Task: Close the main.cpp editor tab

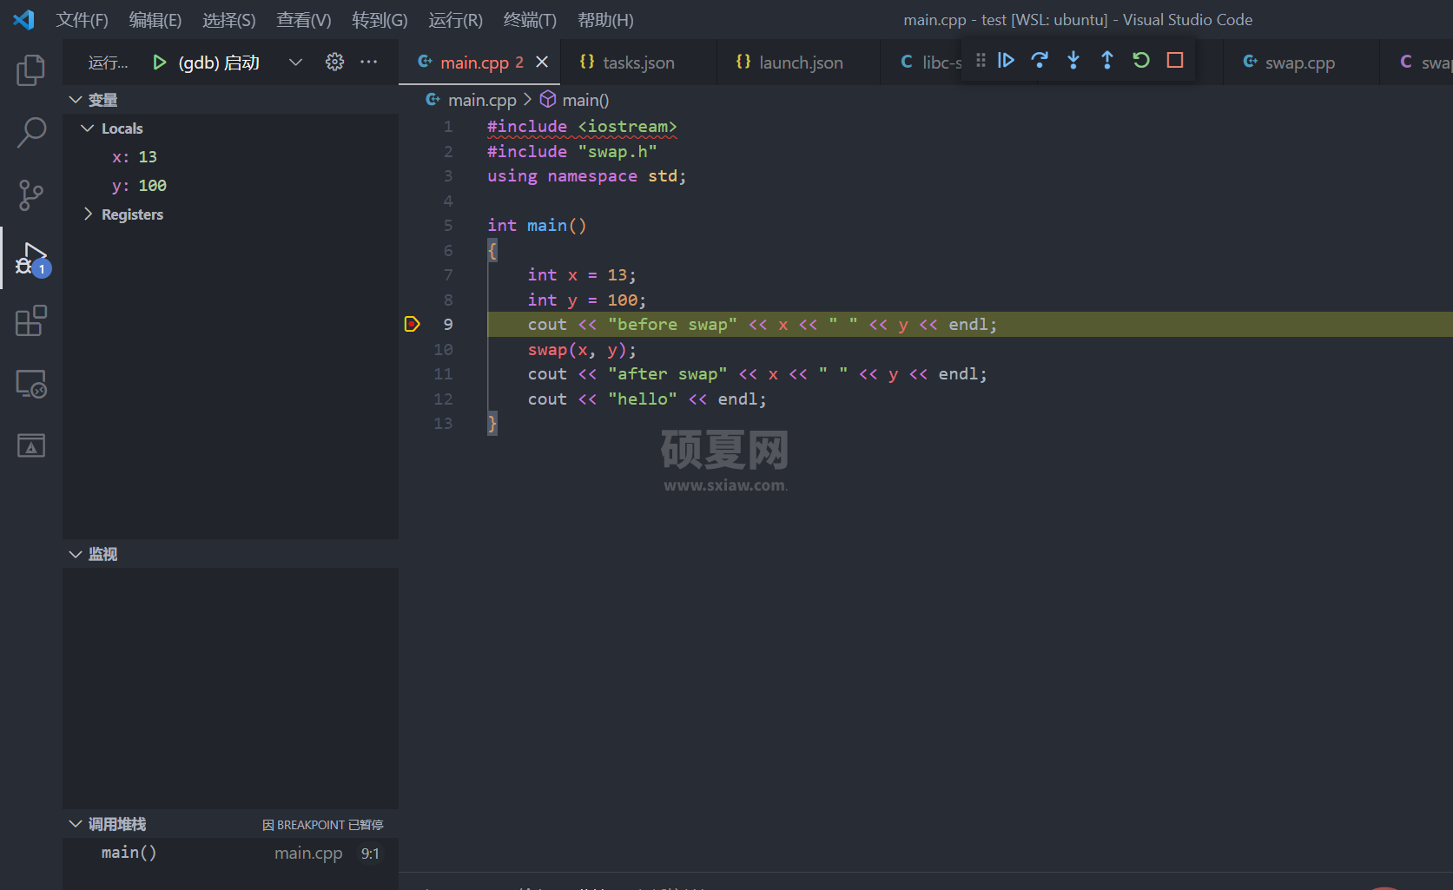Action: tap(542, 62)
